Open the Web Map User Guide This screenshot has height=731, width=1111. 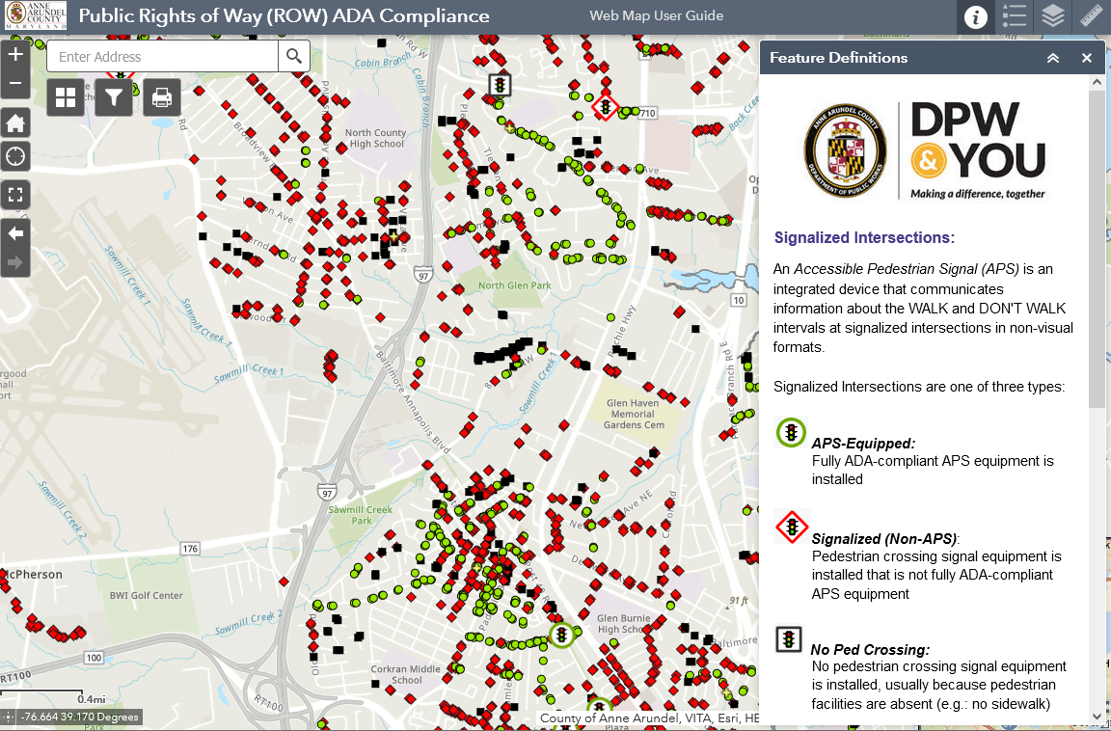tap(655, 15)
